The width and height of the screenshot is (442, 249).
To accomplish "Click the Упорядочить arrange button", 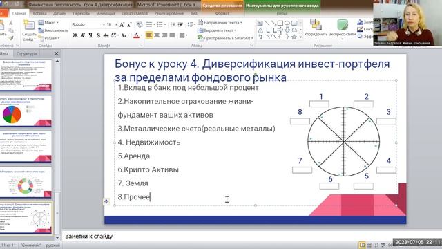I will coord(316,30).
